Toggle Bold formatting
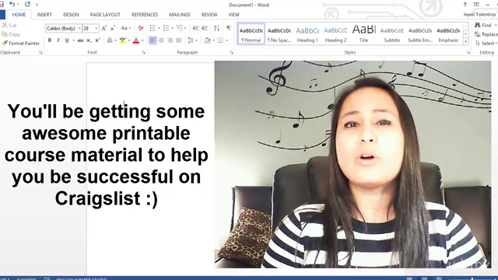498x280 pixels. (50, 40)
